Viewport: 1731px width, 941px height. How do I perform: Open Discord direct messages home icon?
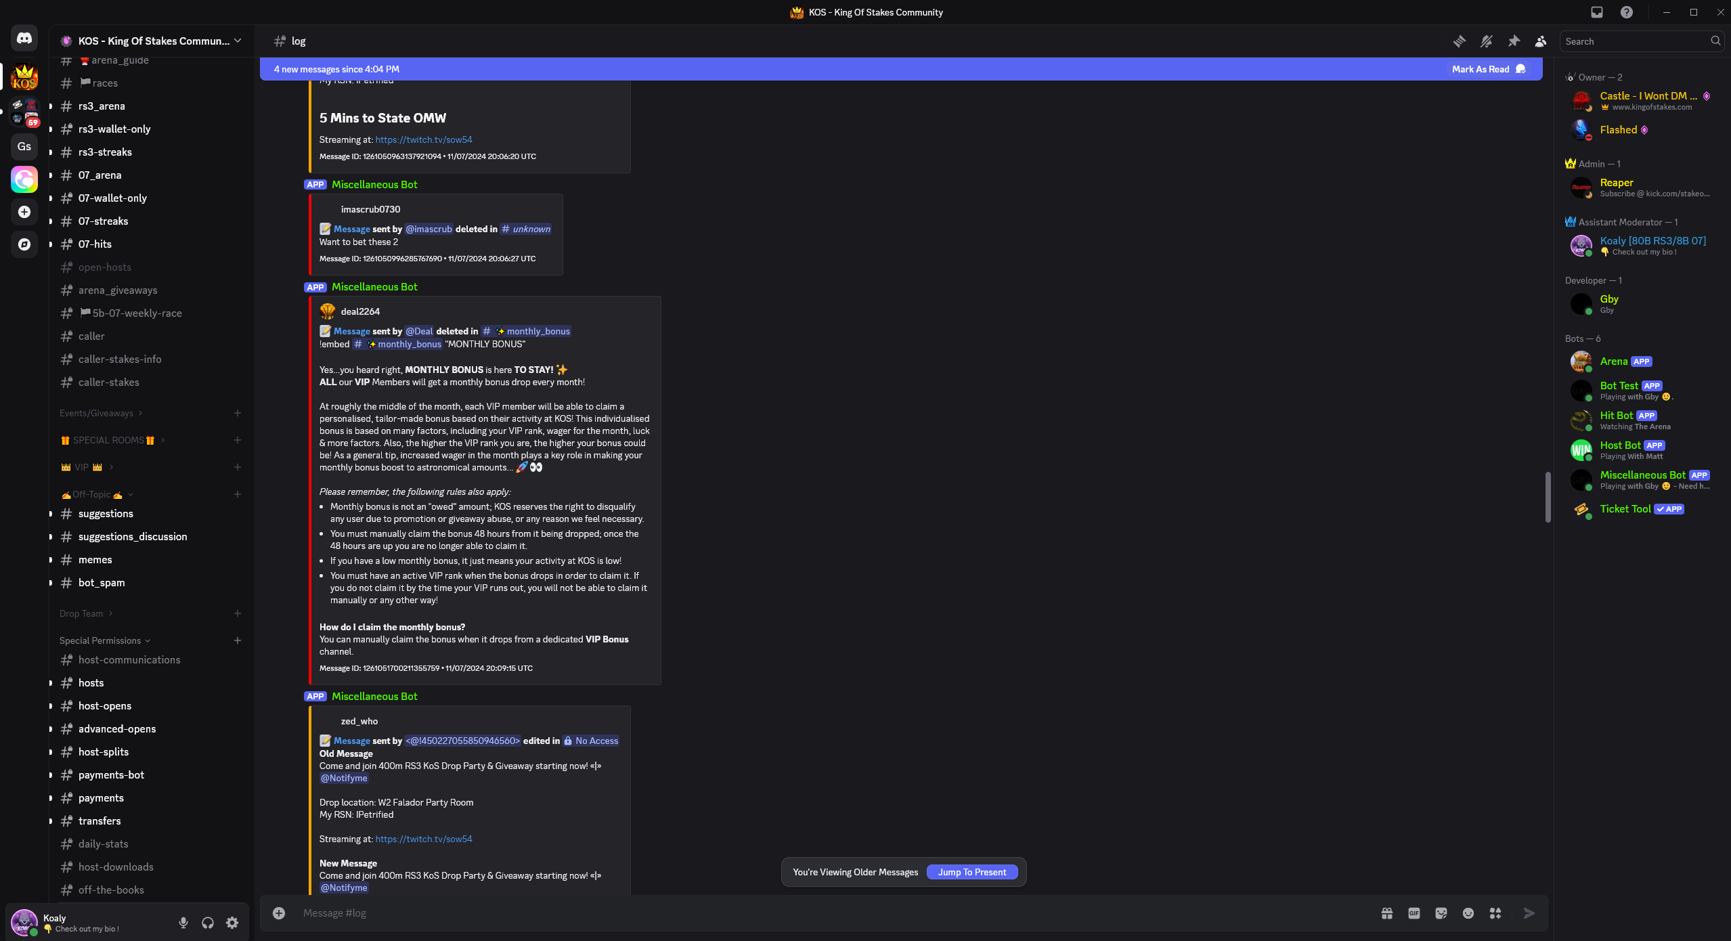click(24, 39)
